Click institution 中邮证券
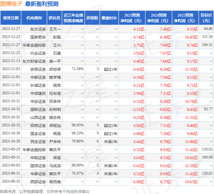Viewport: 214px width, 194px height. (38, 77)
